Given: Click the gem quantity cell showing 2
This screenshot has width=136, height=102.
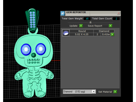Looking at the screenshot, I should (x=97, y=34).
